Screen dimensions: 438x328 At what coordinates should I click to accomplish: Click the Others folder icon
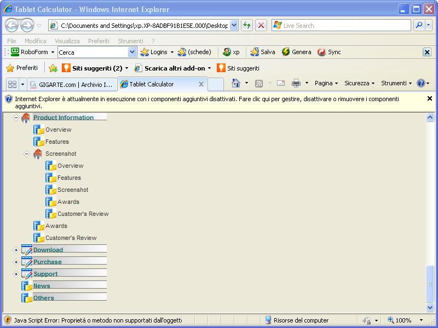[x=27, y=298]
